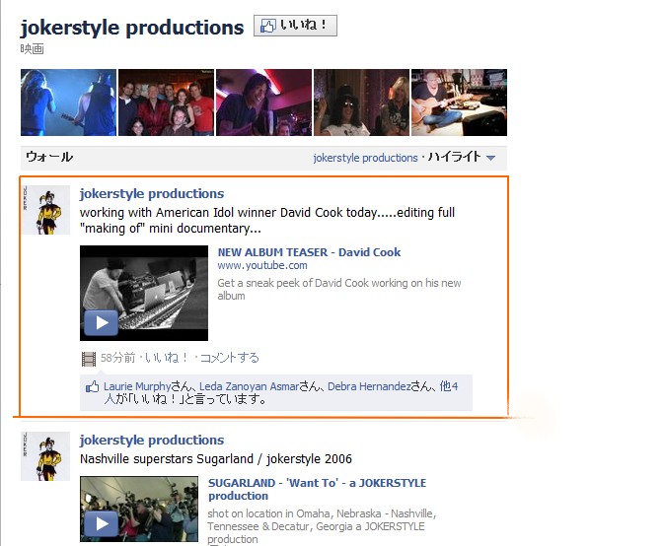Image resolution: width=664 pixels, height=546 pixels.
Task: Play the David Cook album teaser video
Action: [x=144, y=293]
